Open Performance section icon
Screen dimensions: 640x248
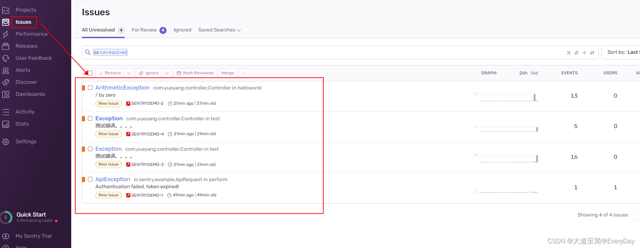point(6,34)
